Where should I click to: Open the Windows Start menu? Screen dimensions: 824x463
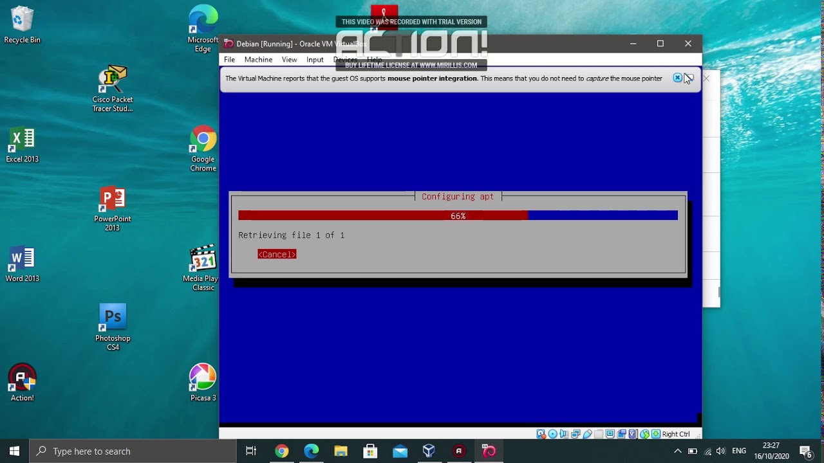tap(14, 451)
